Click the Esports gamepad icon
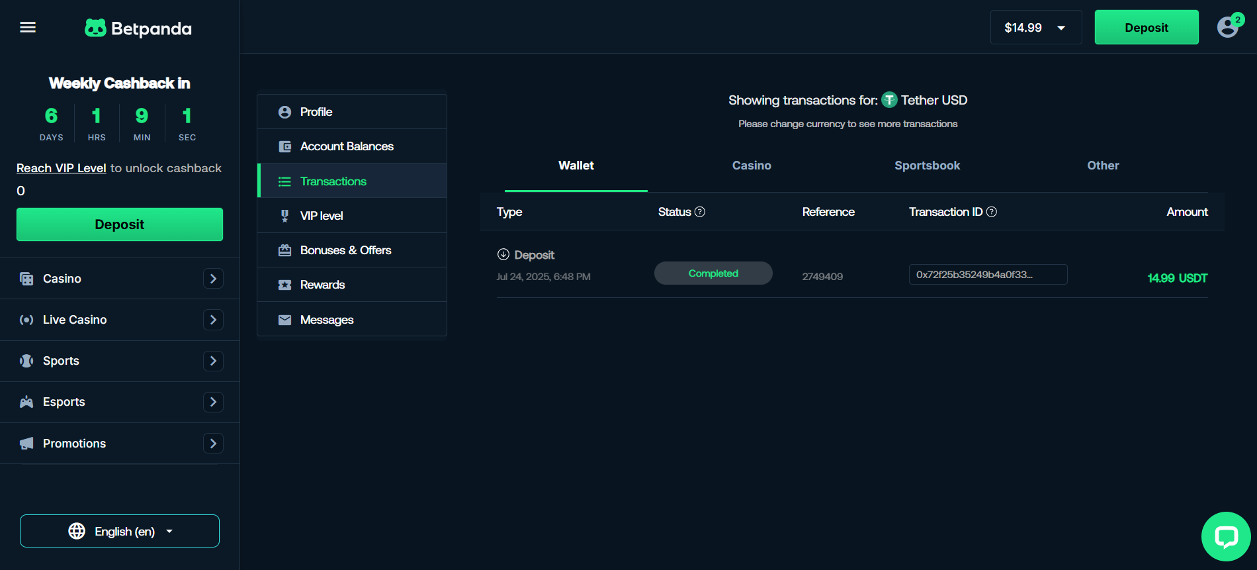 coord(26,402)
